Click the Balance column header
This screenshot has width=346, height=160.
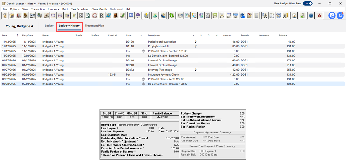coord(283,35)
